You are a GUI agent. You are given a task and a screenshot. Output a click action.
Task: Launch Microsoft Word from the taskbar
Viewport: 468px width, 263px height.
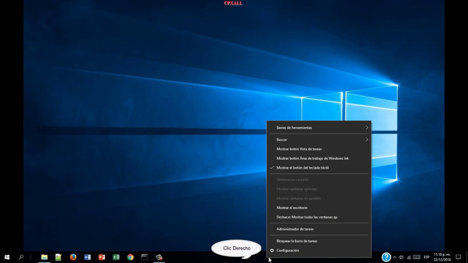point(87,257)
